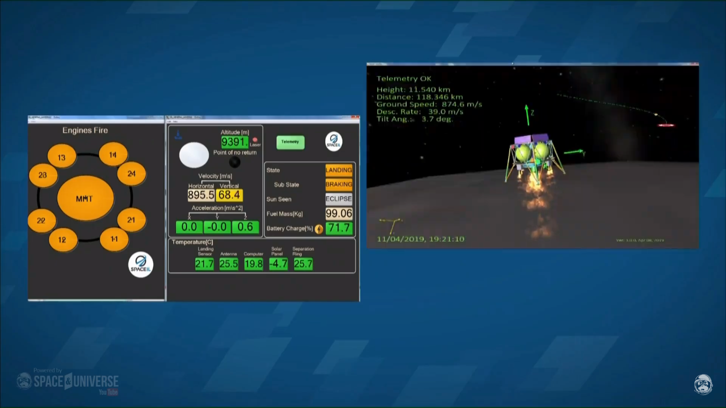Click the Battery Charge[%] label

(x=290, y=228)
